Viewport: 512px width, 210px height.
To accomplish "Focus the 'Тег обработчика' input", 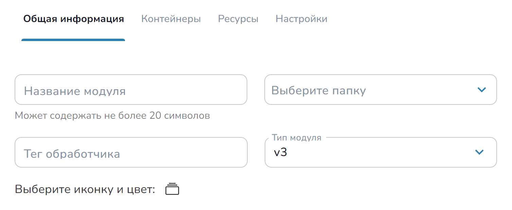I will [x=131, y=152].
